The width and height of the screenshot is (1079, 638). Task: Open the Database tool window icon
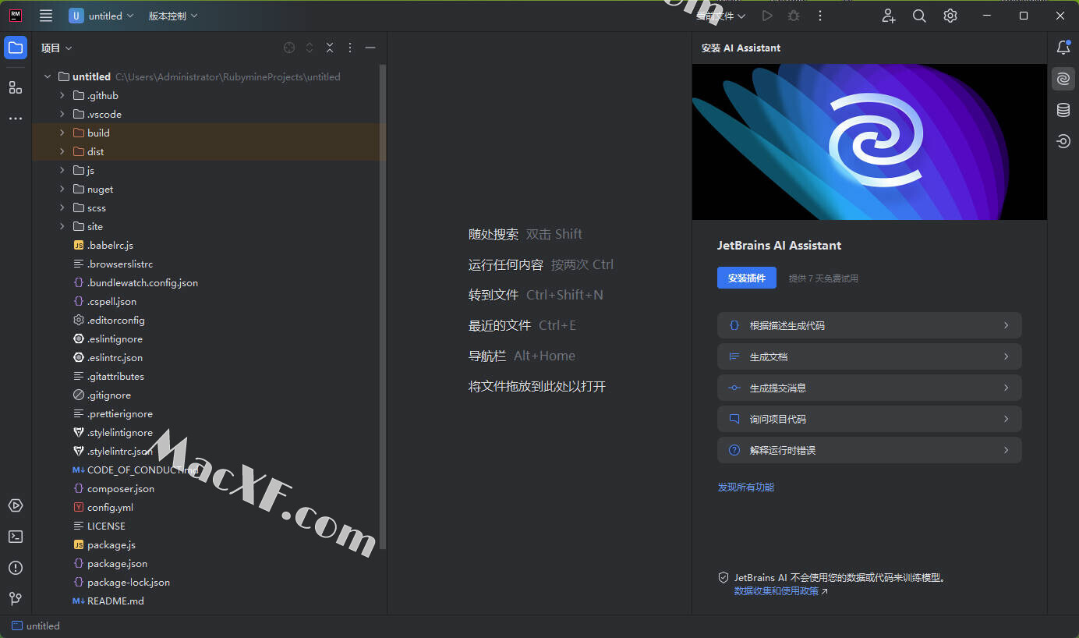(1063, 110)
